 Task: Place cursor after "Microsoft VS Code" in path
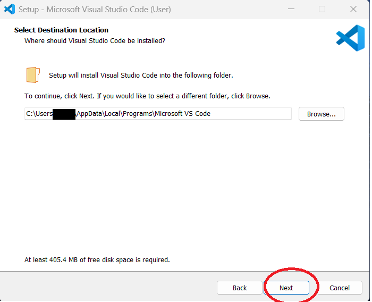[x=212, y=114]
